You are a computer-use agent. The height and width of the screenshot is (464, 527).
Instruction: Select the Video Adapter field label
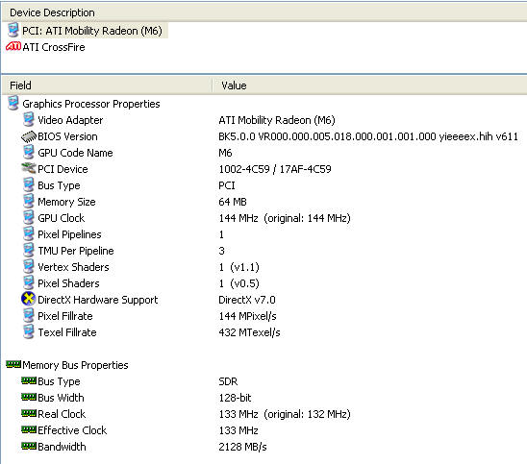click(x=70, y=120)
